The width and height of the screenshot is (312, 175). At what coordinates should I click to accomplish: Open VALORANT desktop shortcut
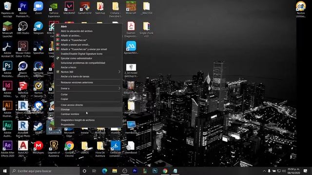point(69,8)
